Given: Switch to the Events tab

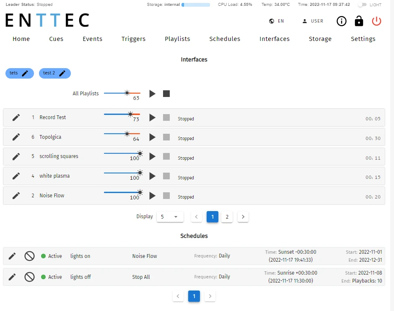Looking at the screenshot, I should pos(93,39).
